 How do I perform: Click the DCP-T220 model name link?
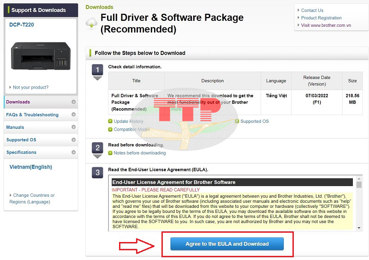coord(21,25)
